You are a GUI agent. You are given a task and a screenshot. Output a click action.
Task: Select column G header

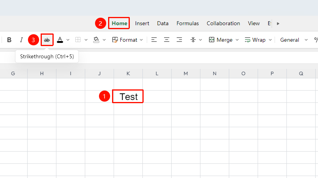point(13,74)
